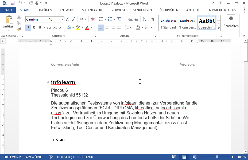
Task: Increase font size with the larger A icon
Action: 68,19
